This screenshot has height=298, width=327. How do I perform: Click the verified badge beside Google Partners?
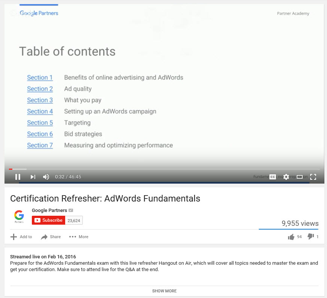coord(71,210)
